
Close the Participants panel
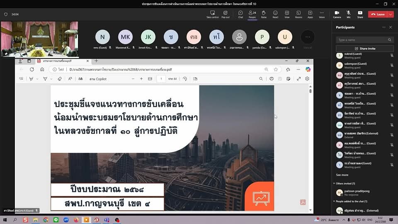(x=391, y=27)
